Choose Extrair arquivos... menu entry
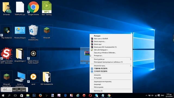This screenshot has height=98, width=174. click(x=111, y=41)
